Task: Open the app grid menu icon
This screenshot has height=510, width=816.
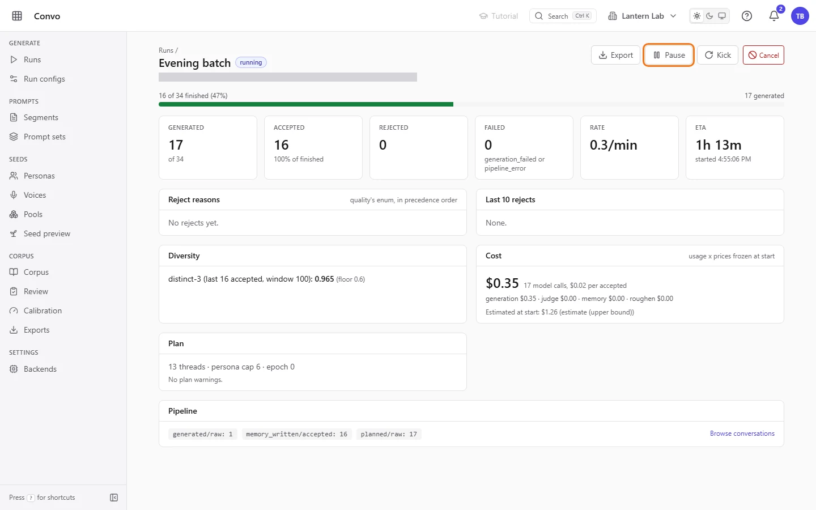Action: coord(17,16)
